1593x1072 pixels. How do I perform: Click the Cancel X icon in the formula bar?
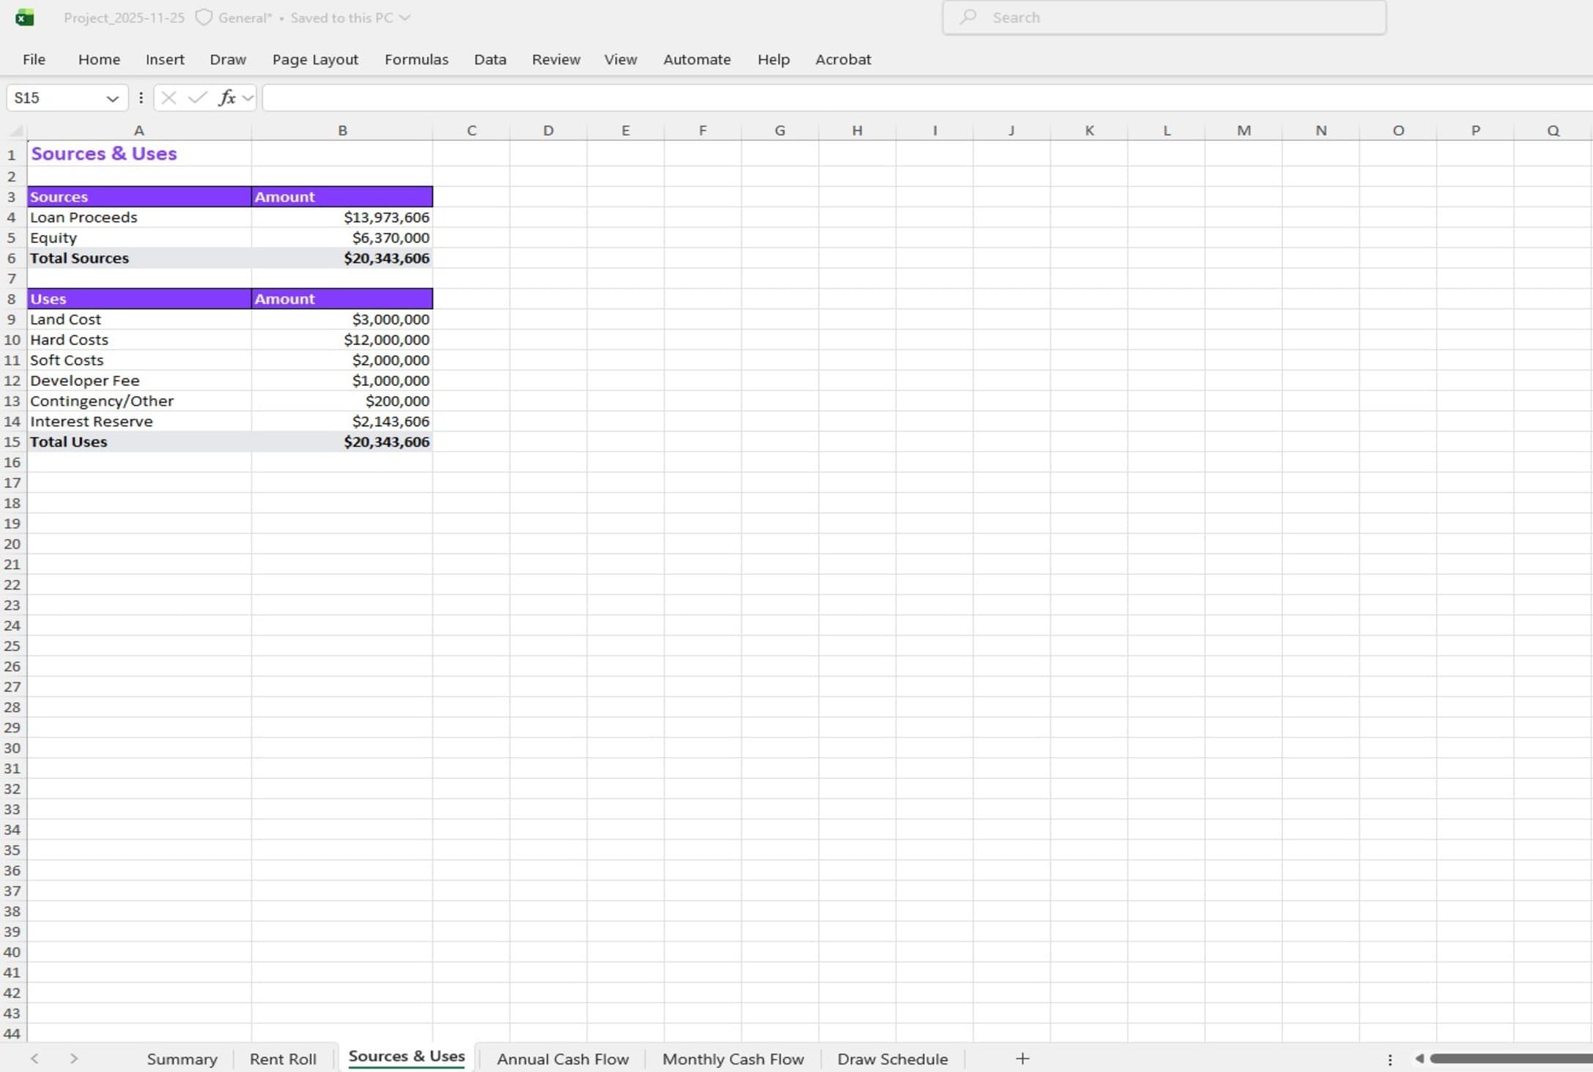point(169,97)
